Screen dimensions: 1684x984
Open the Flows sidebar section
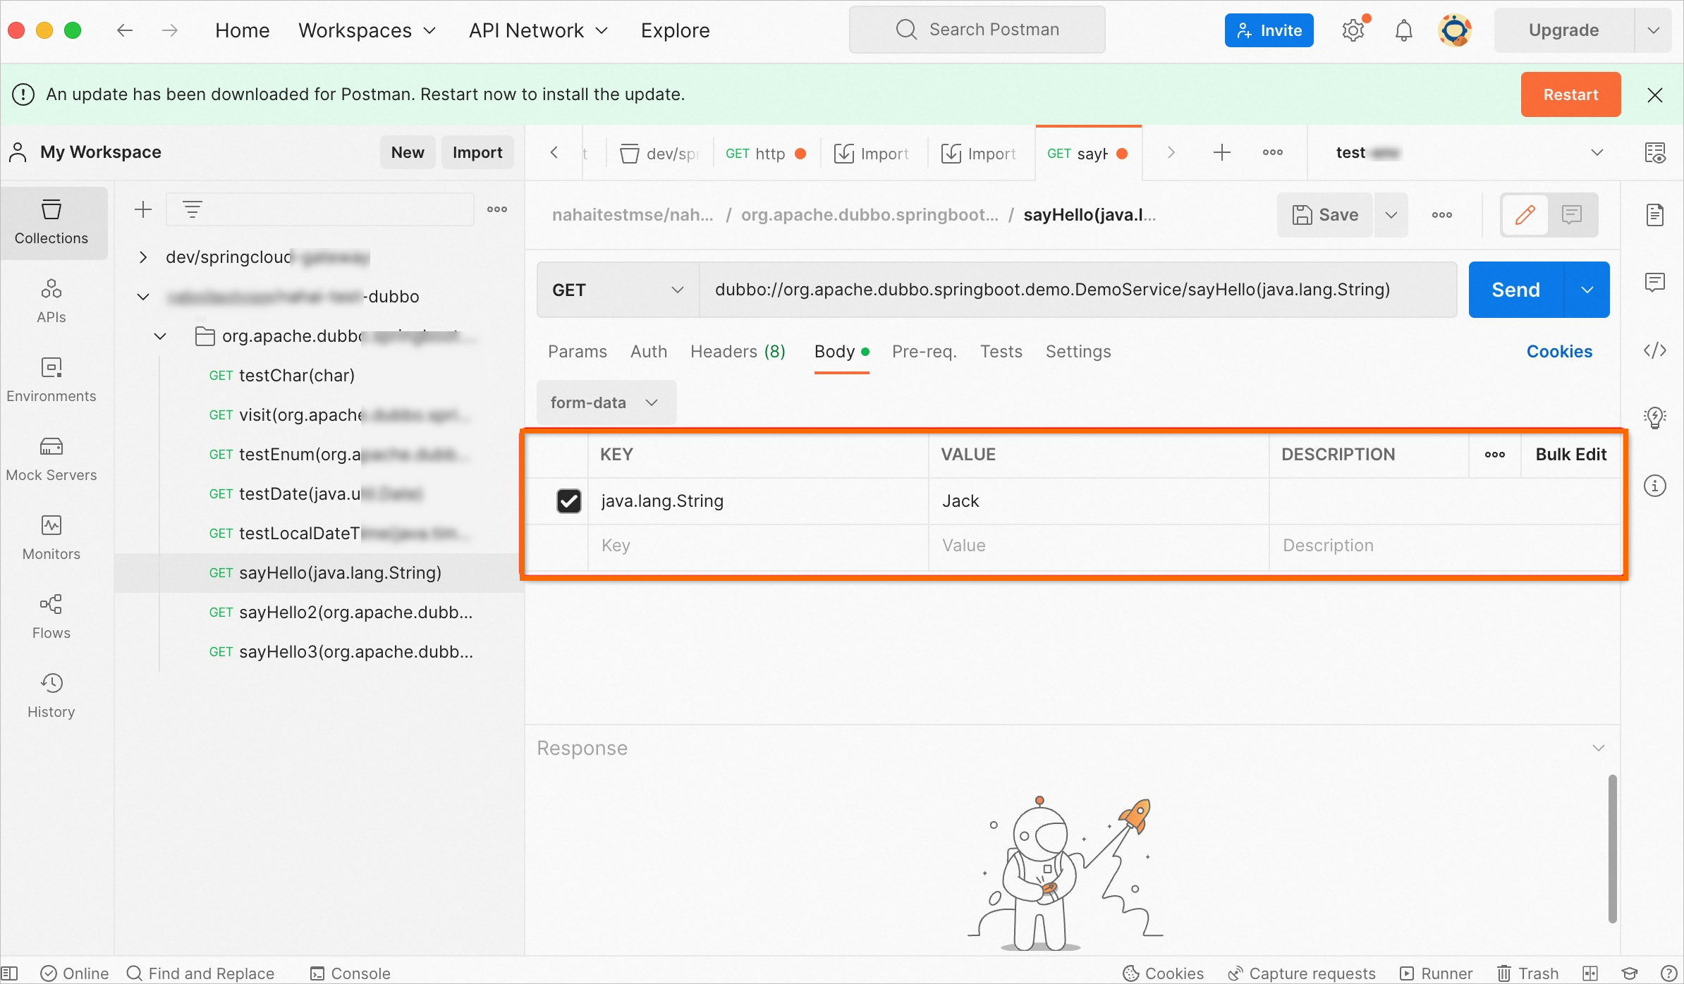[x=51, y=617]
